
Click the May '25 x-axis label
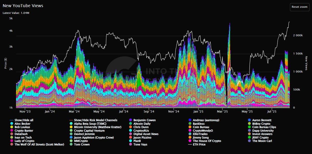247,111
